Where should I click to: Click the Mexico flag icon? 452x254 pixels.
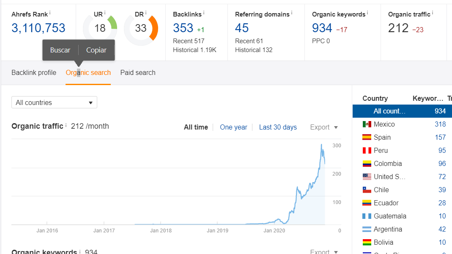[367, 124]
